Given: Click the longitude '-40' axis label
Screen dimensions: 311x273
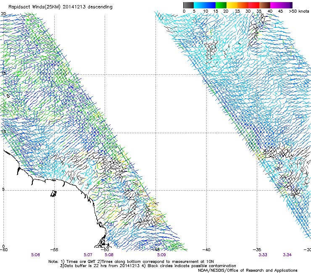Looking at the screenshot, I should pos(206,250).
